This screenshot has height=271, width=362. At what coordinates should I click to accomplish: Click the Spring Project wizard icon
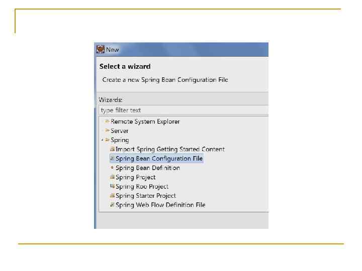[113, 177]
